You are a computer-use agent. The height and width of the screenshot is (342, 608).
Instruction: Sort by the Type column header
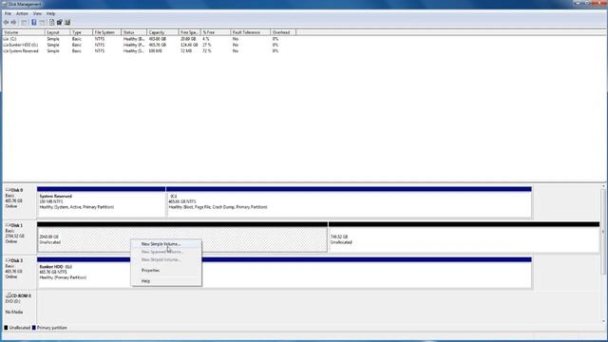pos(81,32)
